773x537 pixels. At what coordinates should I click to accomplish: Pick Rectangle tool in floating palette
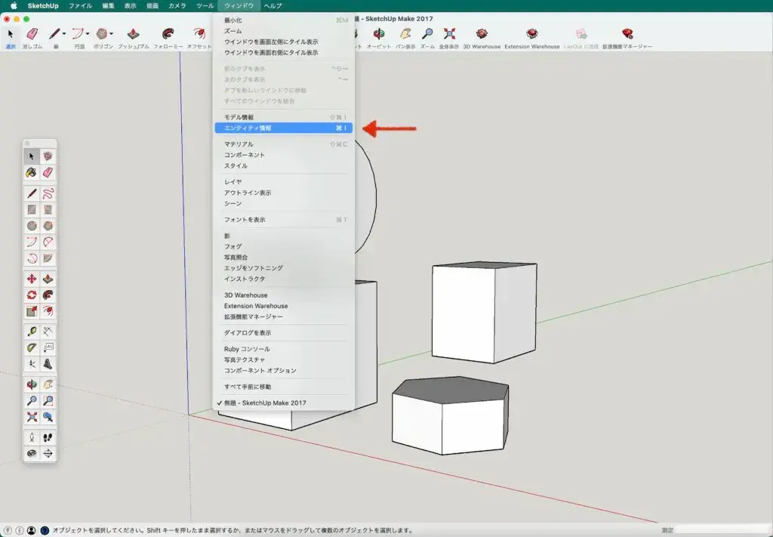[32, 209]
